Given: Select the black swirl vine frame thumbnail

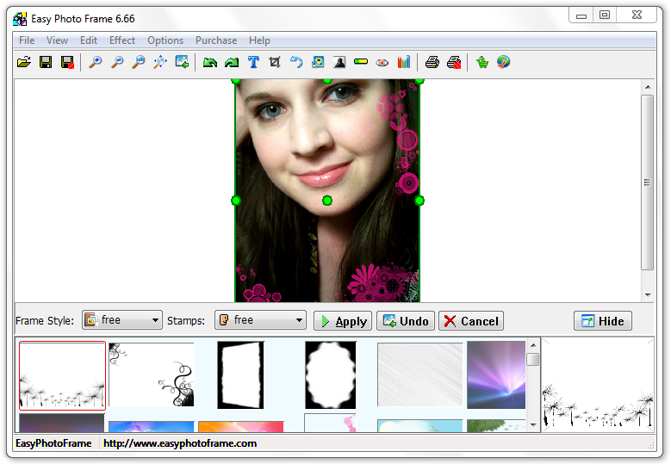Looking at the screenshot, I should 152,374.
